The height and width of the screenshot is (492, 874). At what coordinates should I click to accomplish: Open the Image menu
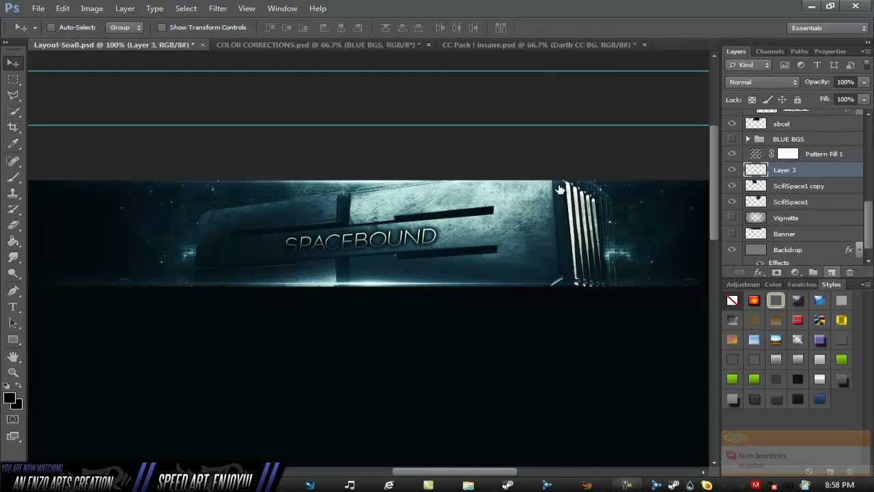(91, 8)
